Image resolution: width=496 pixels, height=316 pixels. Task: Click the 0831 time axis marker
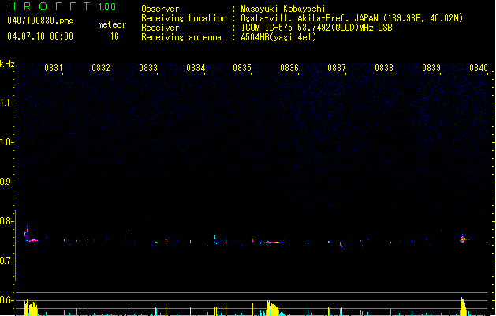(53, 68)
